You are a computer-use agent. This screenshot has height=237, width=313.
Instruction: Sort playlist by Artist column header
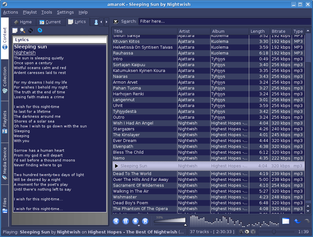coord(194,31)
